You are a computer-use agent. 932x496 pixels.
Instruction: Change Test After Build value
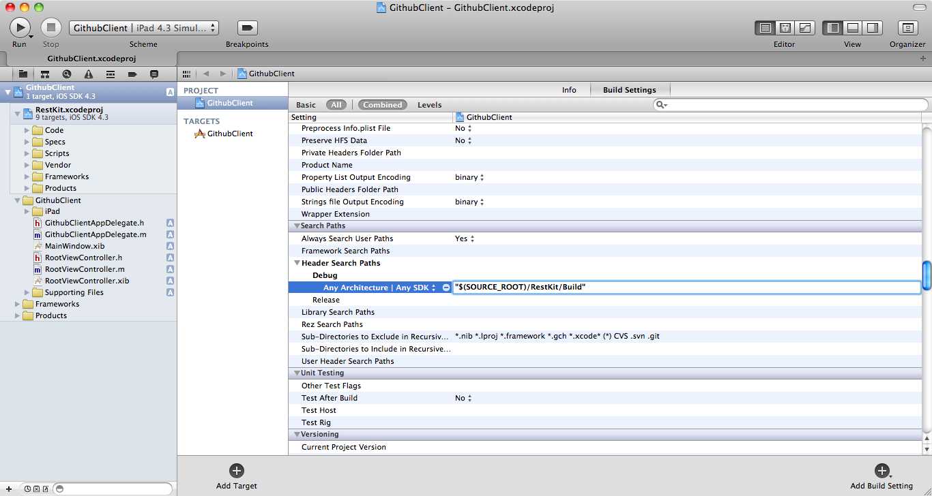tap(463, 398)
